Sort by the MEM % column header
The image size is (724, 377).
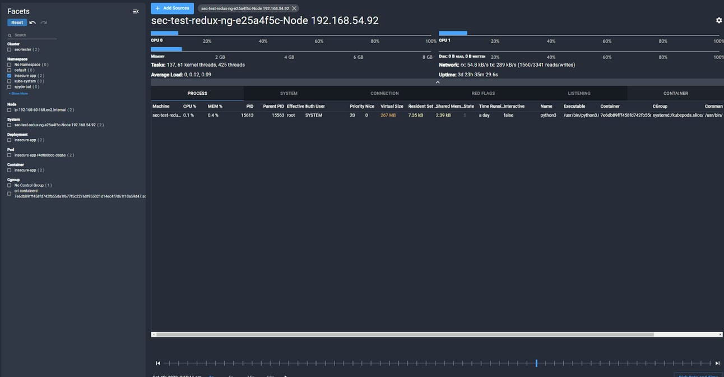click(215, 107)
